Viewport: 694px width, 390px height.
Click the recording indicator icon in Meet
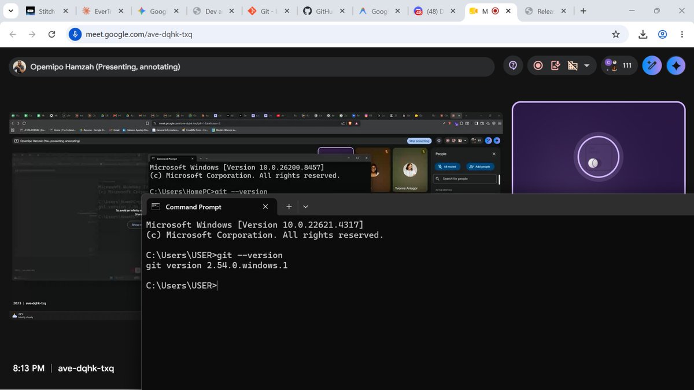tap(538, 66)
